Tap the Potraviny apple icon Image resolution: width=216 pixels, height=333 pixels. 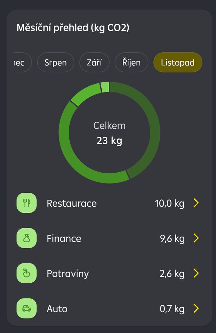[26, 273]
